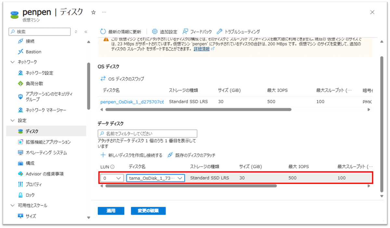Click the data disk table horizontal scrollbar
Screen dimensions: 390x228
tap(191, 186)
